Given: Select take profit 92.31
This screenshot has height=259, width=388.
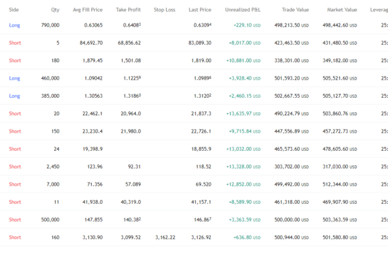Looking at the screenshot, I should [134, 166].
